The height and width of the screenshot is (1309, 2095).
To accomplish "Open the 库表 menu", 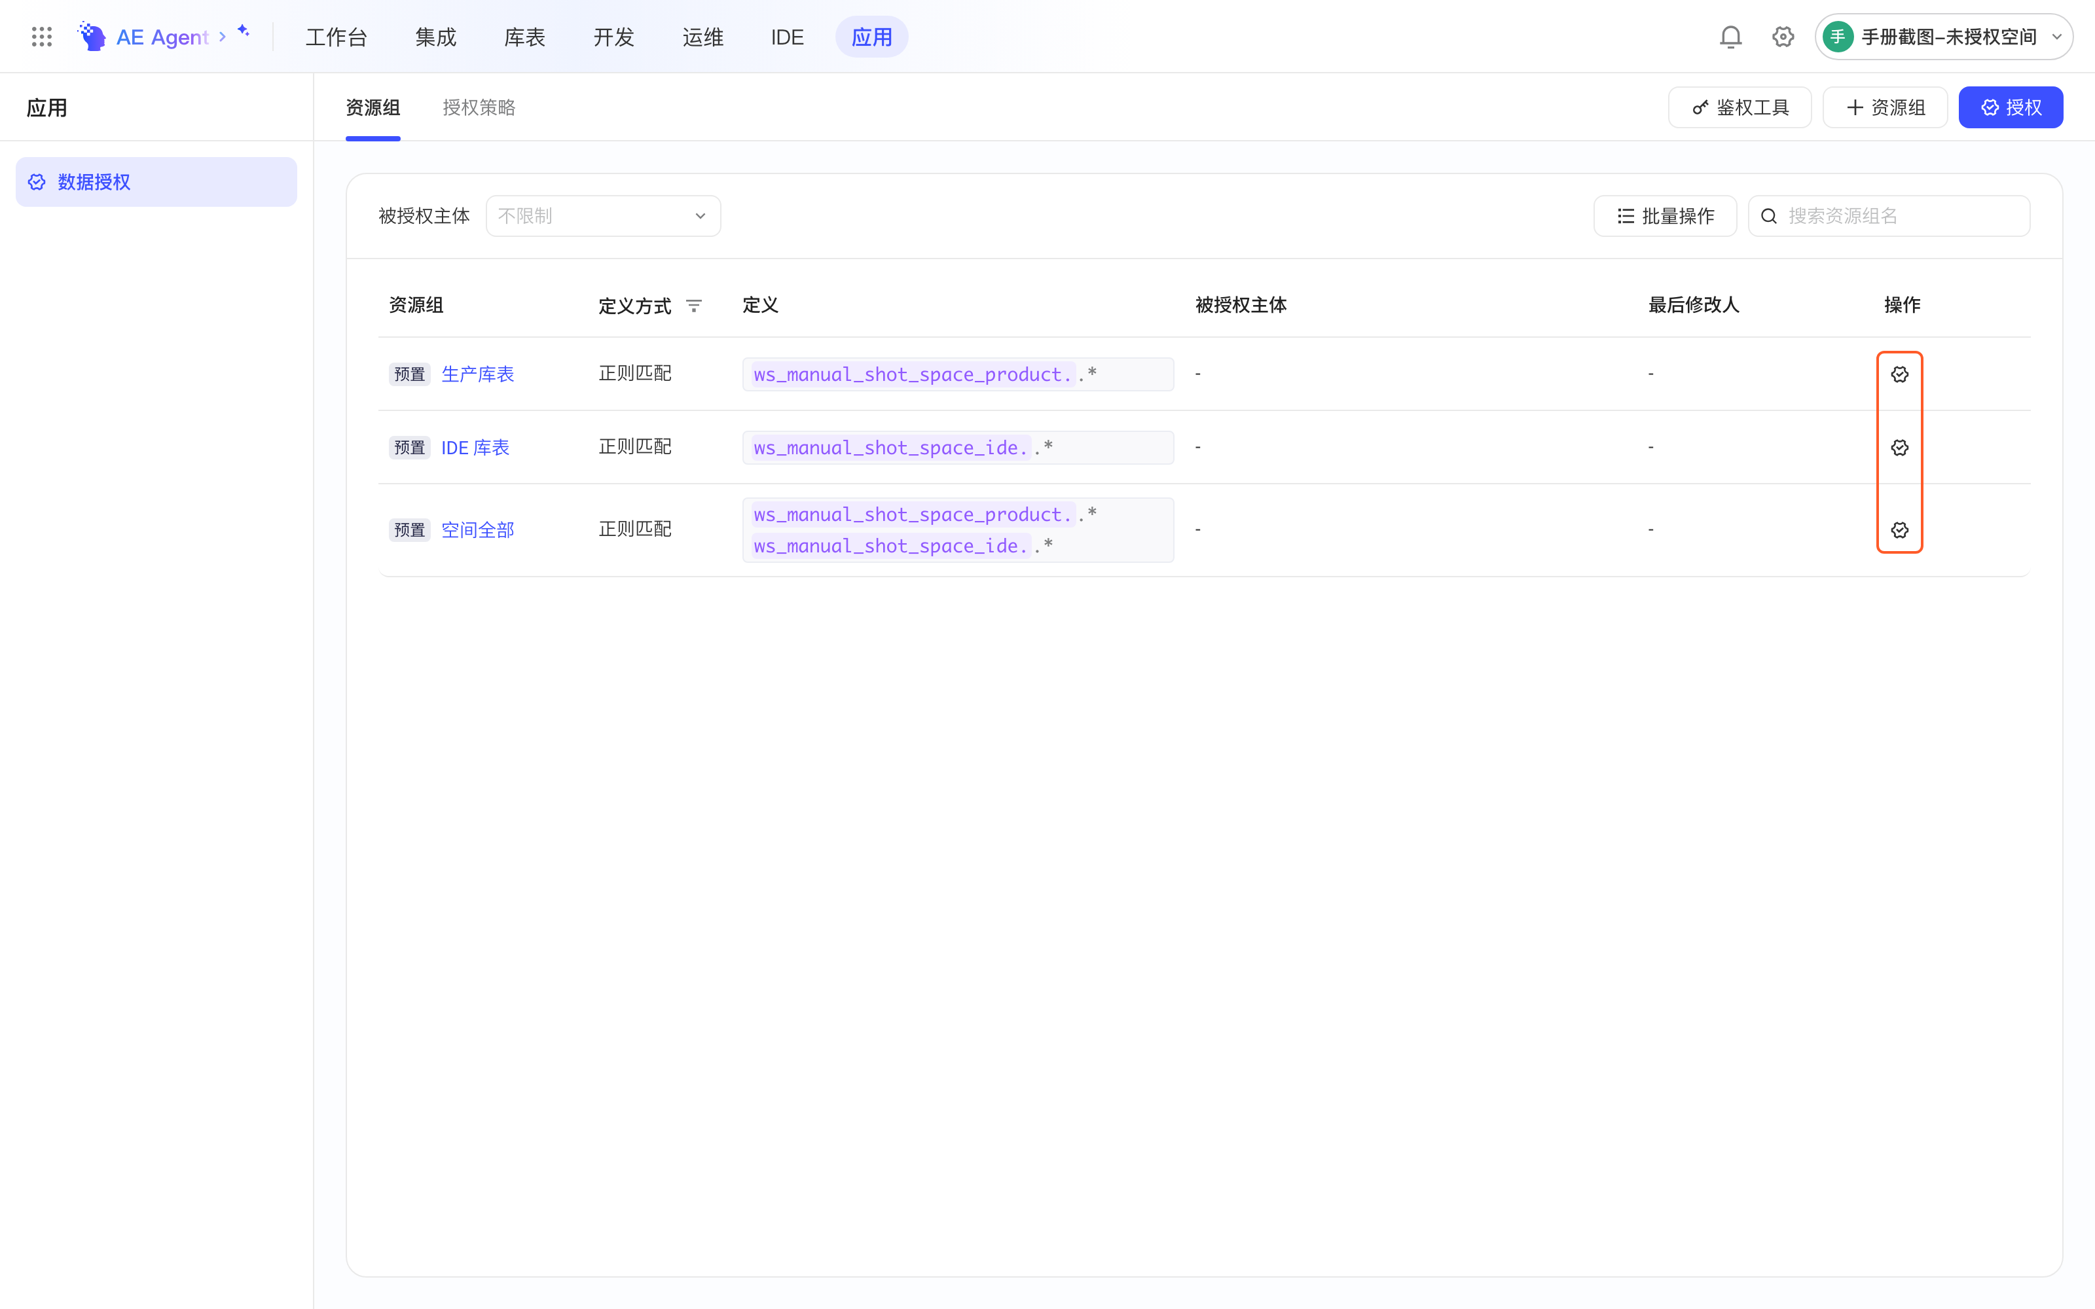I will 524,37.
